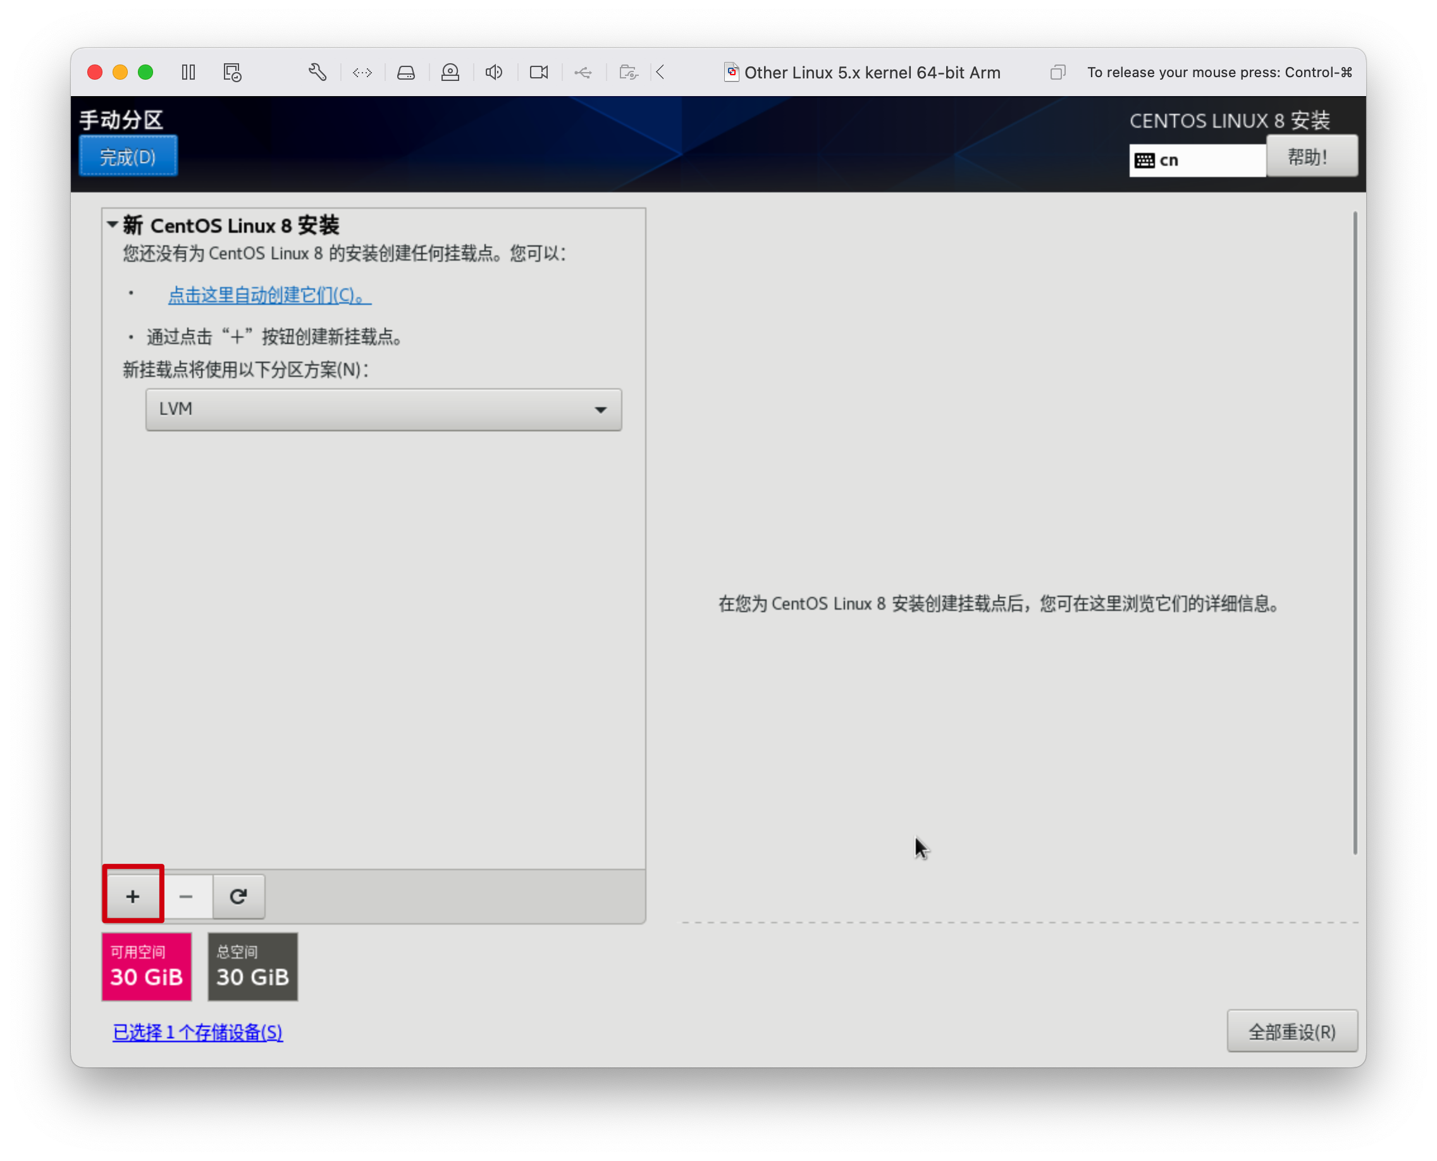Open the shared folders icon
This screenshot has width=1437, height=1161.
628,72
